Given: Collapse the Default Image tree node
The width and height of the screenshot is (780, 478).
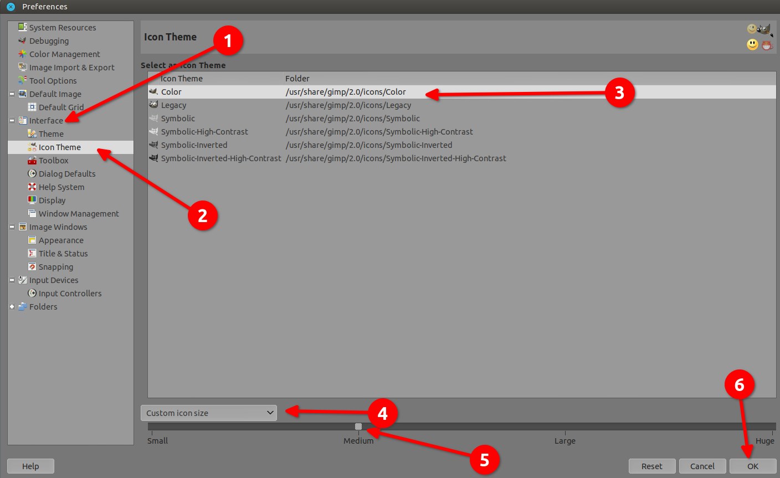Looking at the screenshot, I should click(x=12, y=94).
